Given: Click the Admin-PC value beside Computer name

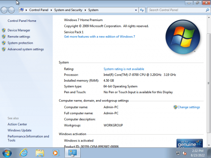Looking at the screenshot, I should (111, 107).
